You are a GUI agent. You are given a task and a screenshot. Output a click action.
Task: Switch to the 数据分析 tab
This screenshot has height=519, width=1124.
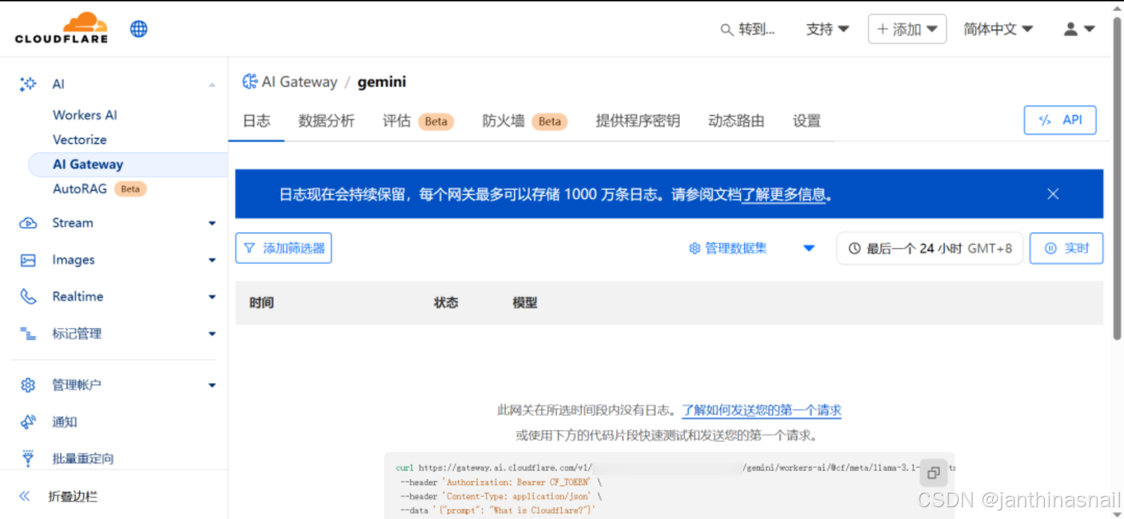[x=326, y=121]
